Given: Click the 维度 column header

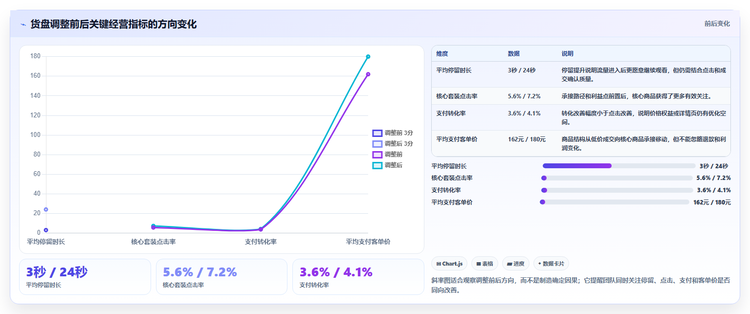Looking at the screenshot, I should (x=442, y=54).
